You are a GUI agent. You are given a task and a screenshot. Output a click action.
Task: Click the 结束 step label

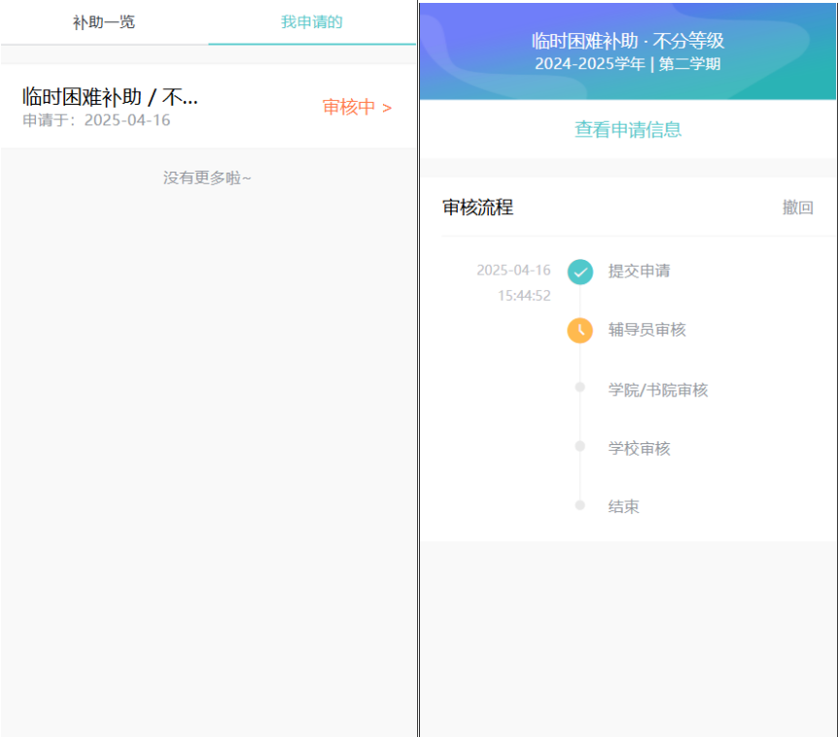coord(624,506)
